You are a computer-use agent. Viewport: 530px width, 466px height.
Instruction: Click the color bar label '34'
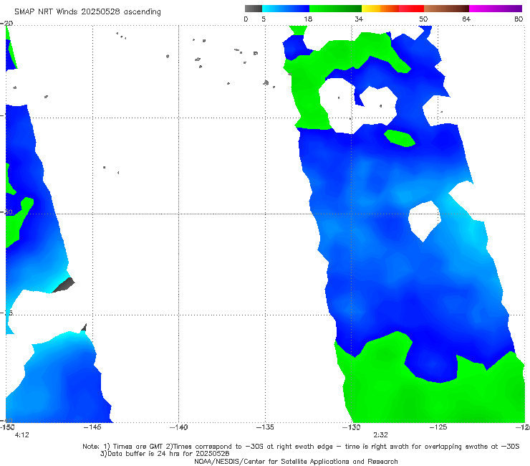coord(359,19)
